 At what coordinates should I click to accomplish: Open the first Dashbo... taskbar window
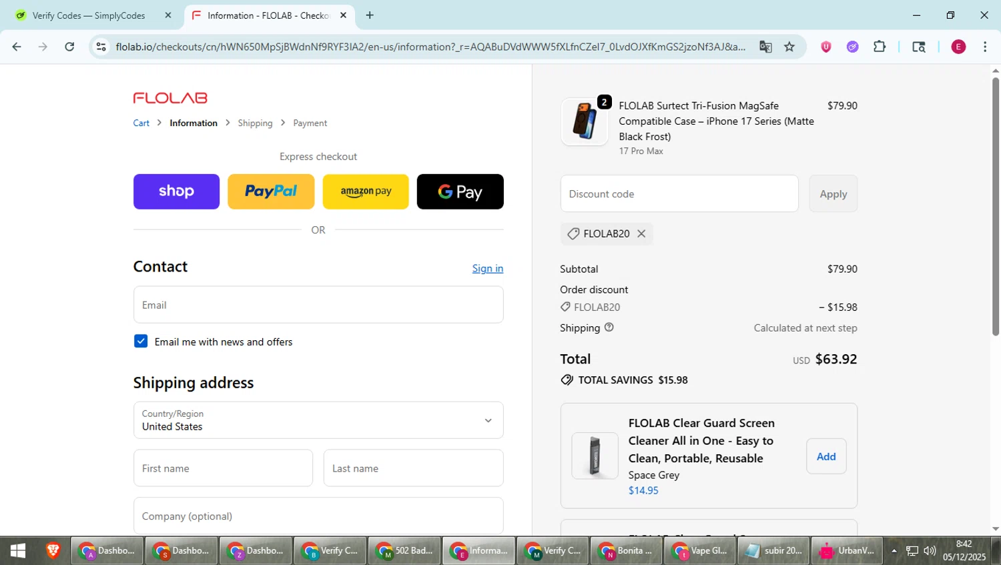click(107, 551)
